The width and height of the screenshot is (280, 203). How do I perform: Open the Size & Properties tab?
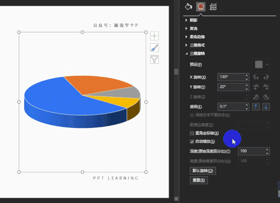213,7
